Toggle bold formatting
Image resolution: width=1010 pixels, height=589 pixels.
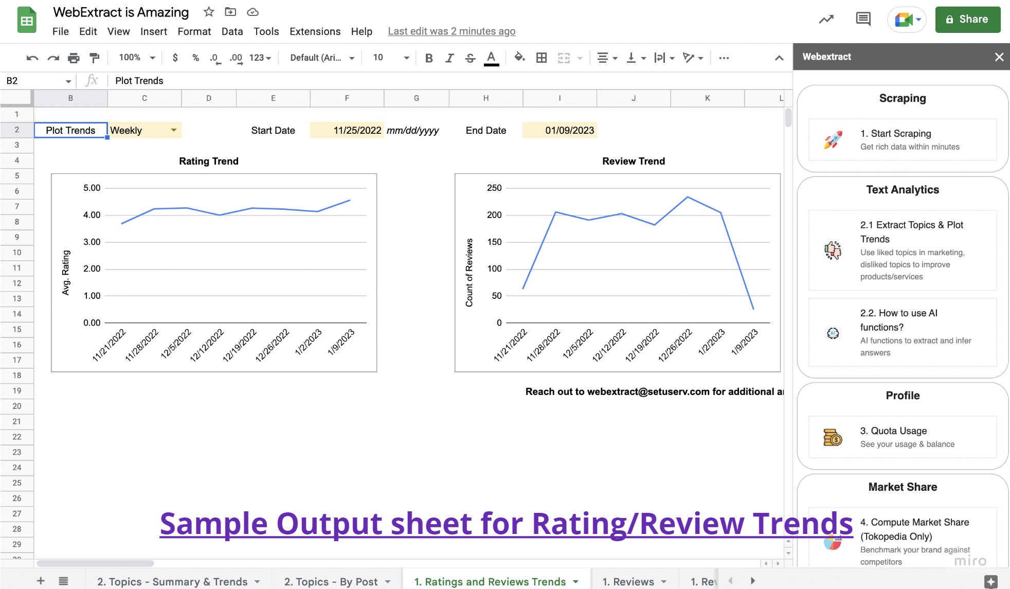(x=428, y=58)
